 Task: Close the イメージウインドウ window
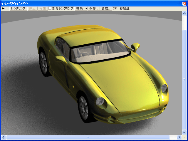point(184,4)
